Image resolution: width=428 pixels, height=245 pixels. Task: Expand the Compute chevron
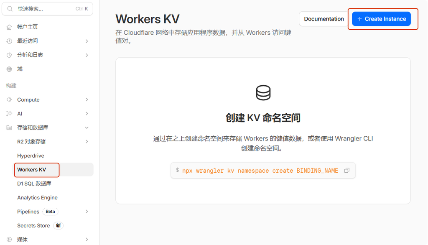[87, 100]
